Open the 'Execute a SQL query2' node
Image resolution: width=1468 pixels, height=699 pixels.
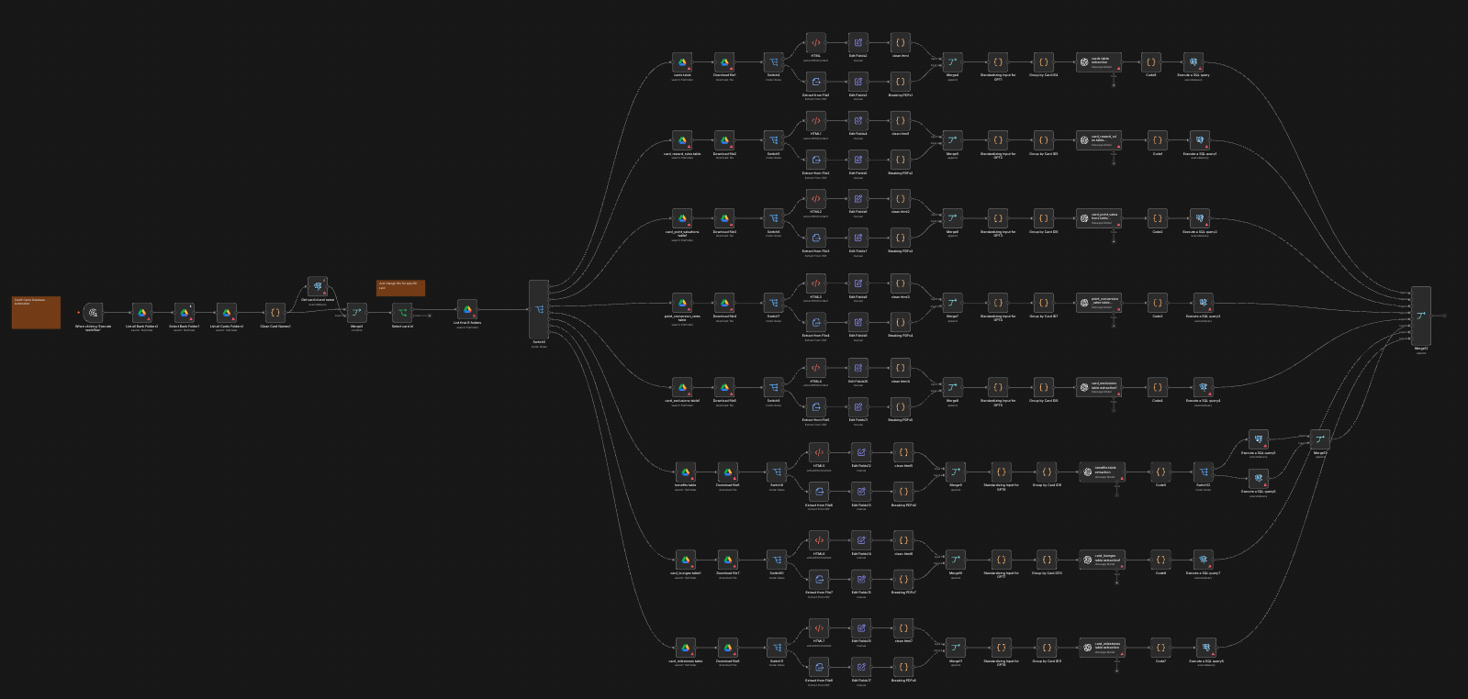point(1199,218)
